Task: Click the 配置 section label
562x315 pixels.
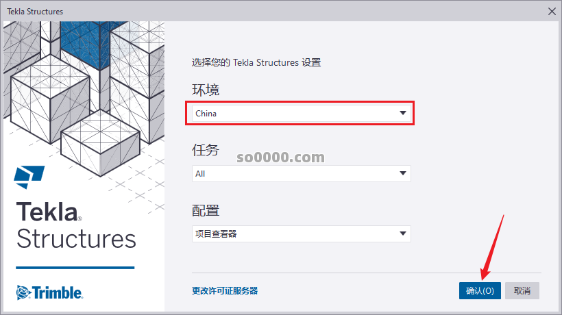Action: (x=206, y=210)
